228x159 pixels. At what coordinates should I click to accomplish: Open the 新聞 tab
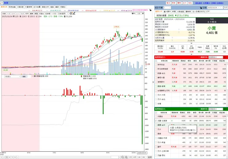pos(174,11)
